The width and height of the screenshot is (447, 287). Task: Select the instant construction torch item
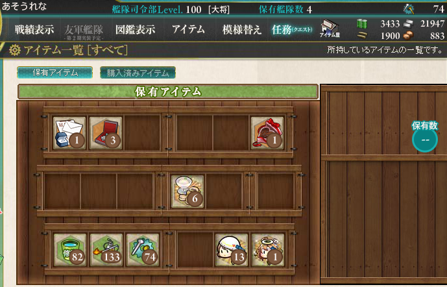[106, 250]
